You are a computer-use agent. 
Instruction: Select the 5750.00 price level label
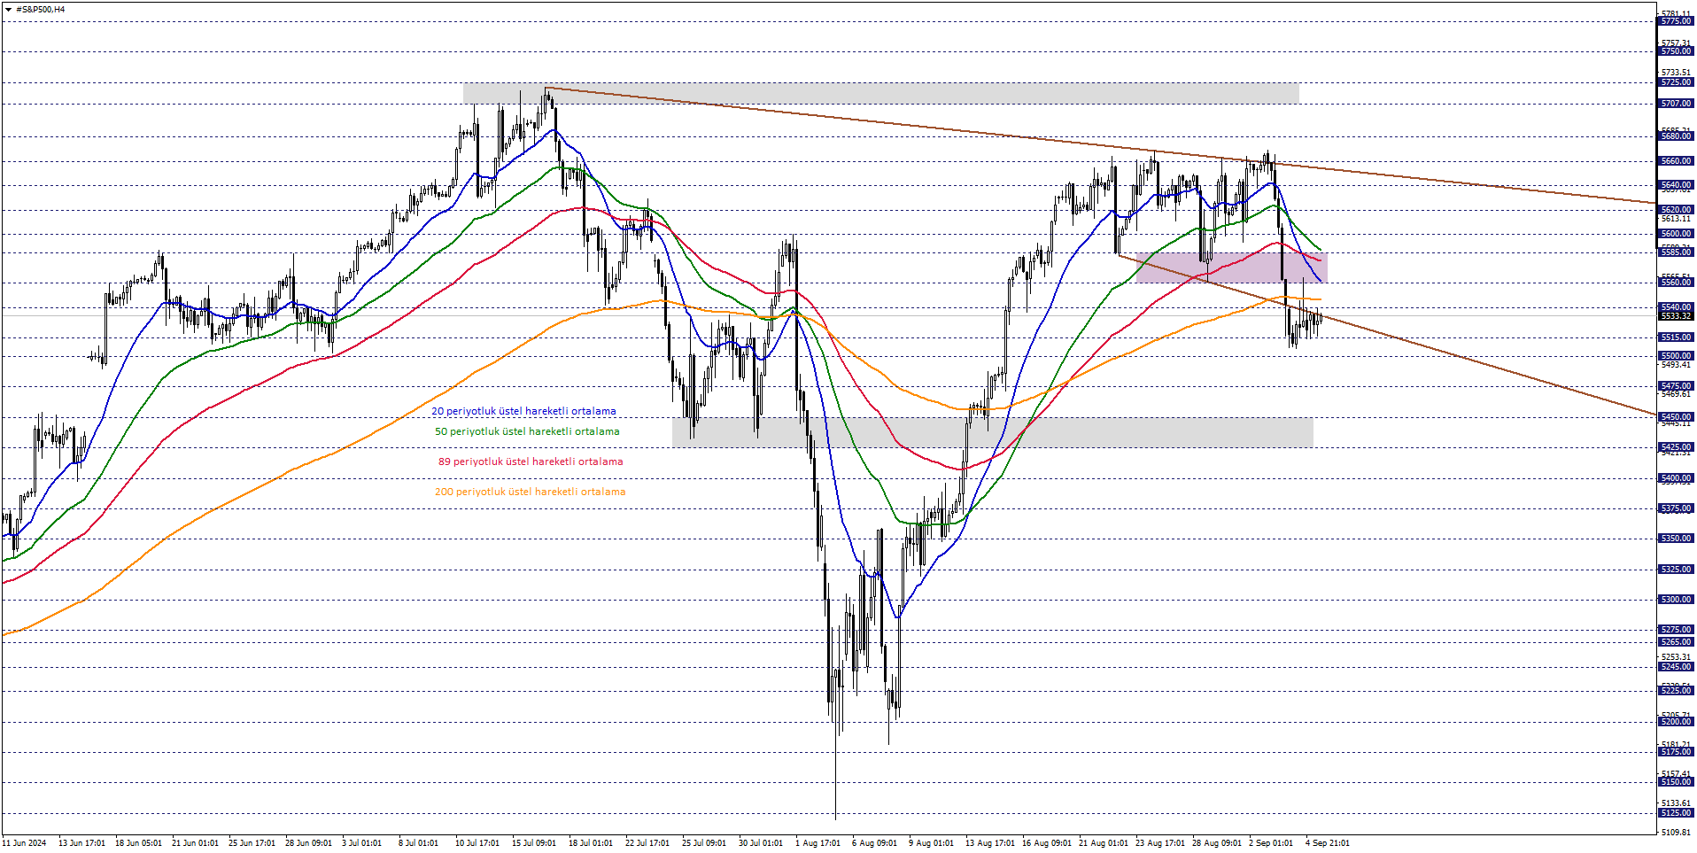click(x=1676, y=51)
